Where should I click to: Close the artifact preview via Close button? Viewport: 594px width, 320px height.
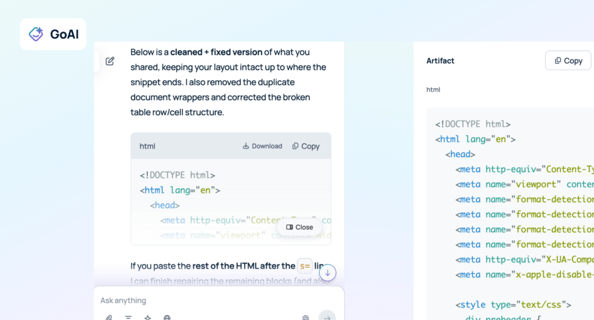pyautogui.click(x=299, y=227)
